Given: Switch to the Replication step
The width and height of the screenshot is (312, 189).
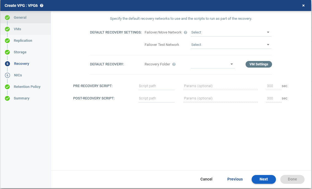Looking at the screenshot, I should [x=23, y=40].
